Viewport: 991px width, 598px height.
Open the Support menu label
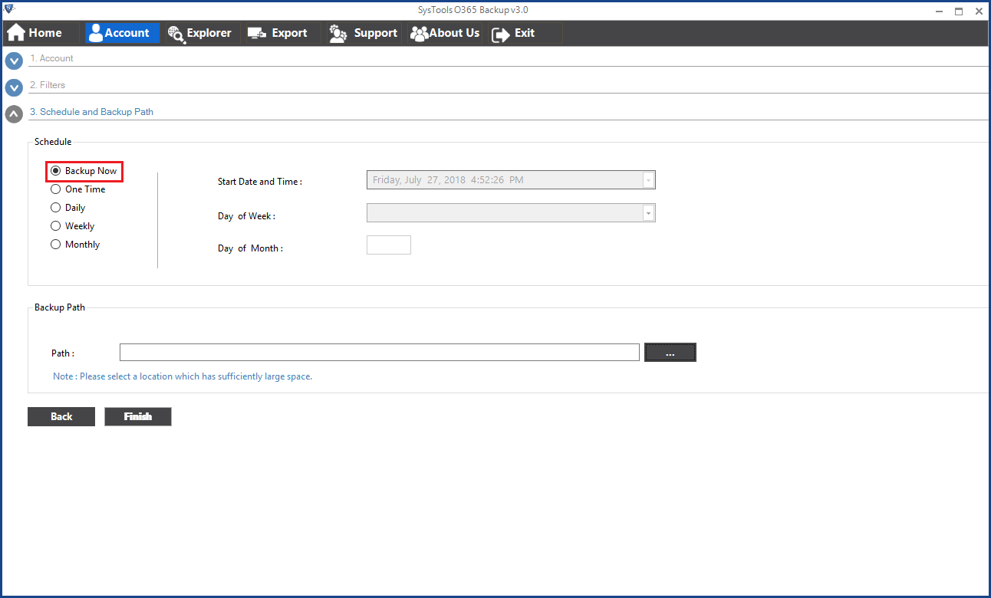pyautogui.click(x=376, y=33)
